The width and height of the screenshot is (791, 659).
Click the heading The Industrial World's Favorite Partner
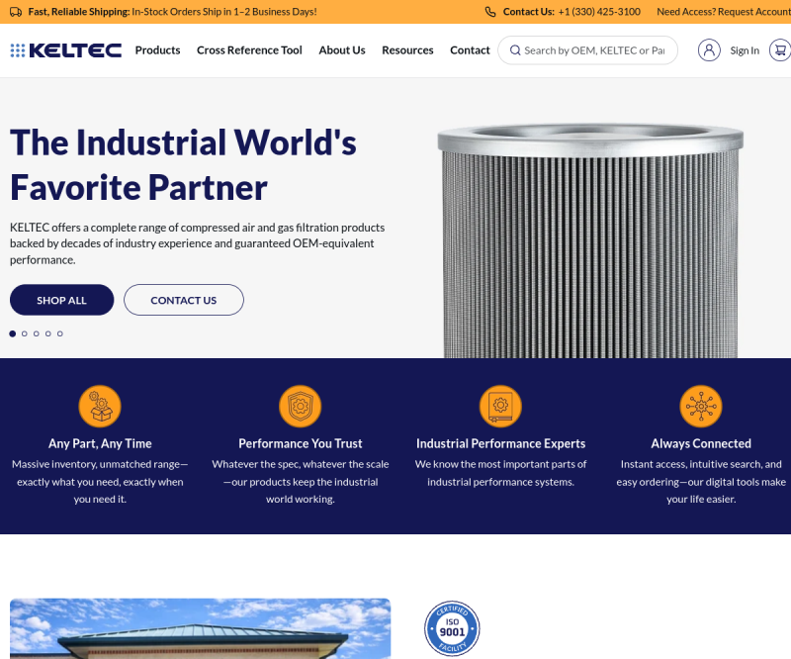pos(183,164)
